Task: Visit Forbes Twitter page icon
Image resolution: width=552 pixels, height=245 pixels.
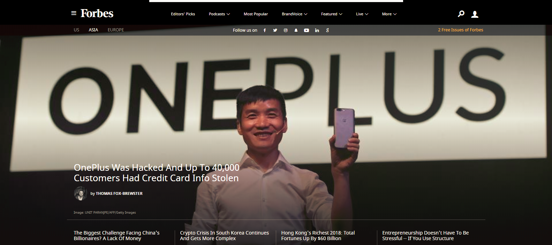Action: [x=275, y=30]
